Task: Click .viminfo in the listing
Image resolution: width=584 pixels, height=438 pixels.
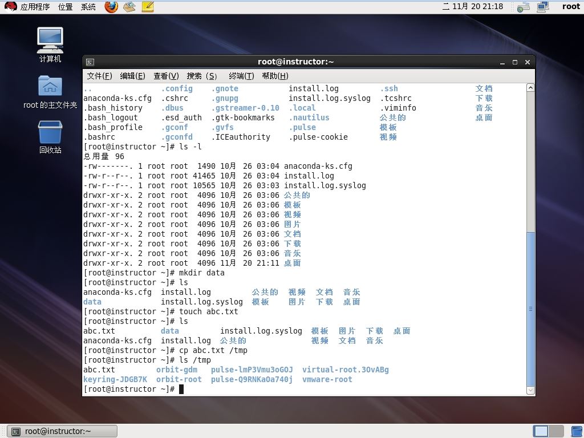Action: click(398, 108)
